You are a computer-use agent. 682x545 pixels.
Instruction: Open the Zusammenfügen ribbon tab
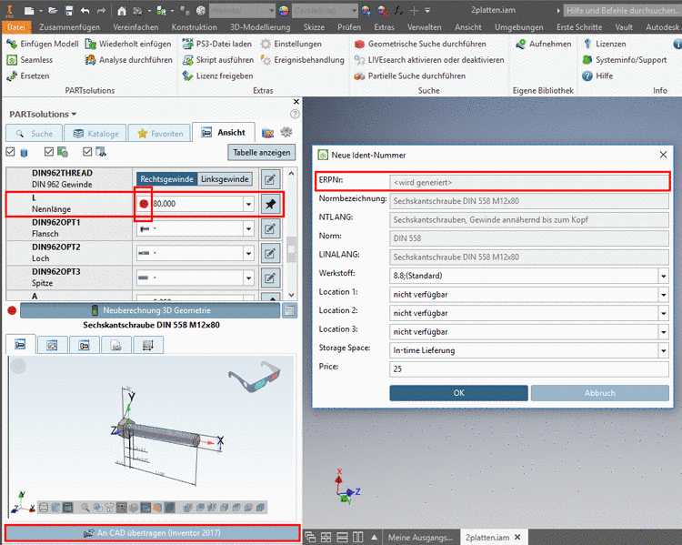69,27
